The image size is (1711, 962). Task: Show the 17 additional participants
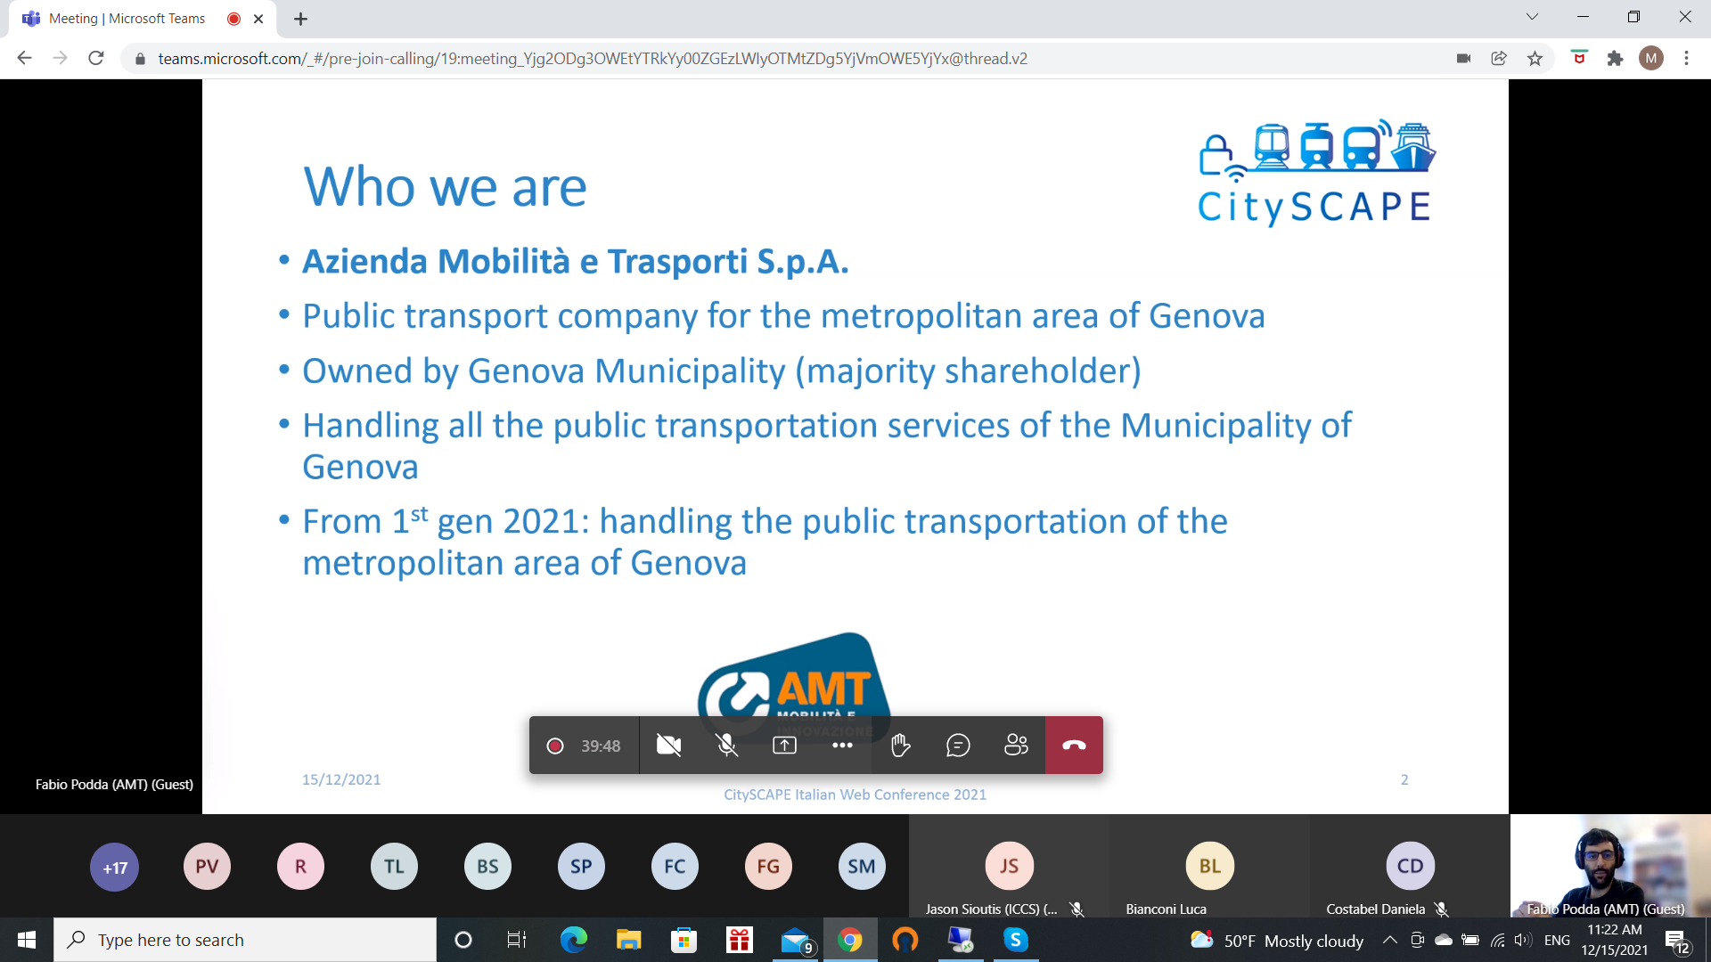(x=114, y=867)
